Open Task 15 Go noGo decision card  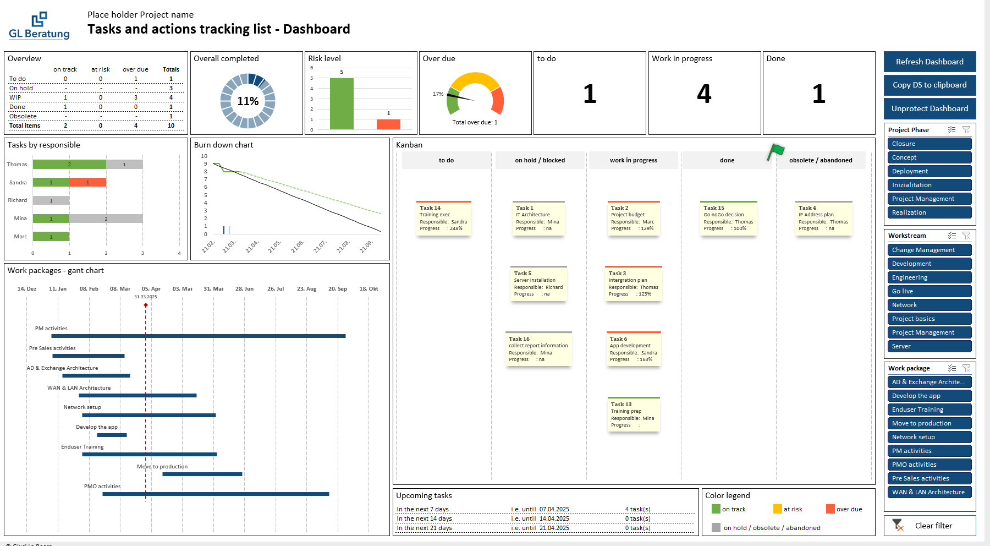pyautogui.click(x=729, y=218)
